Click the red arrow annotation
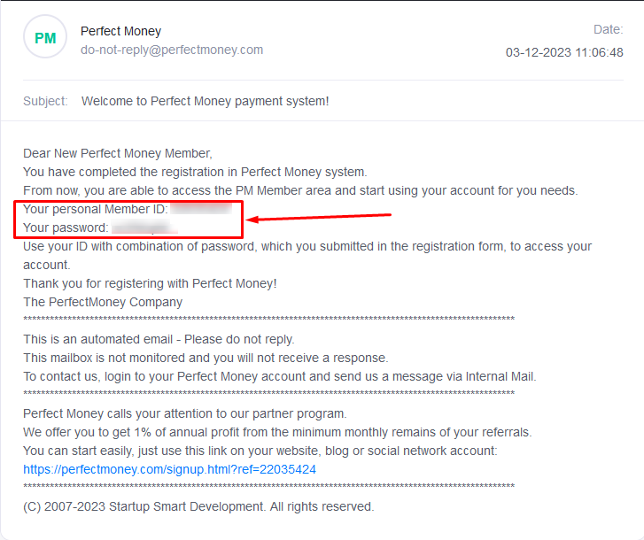This screenshot has width=644, height=540. [x=319, y=217]
